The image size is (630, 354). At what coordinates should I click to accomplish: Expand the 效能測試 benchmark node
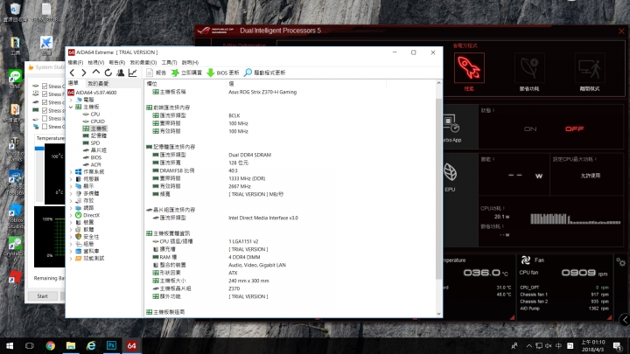point(71,259)
